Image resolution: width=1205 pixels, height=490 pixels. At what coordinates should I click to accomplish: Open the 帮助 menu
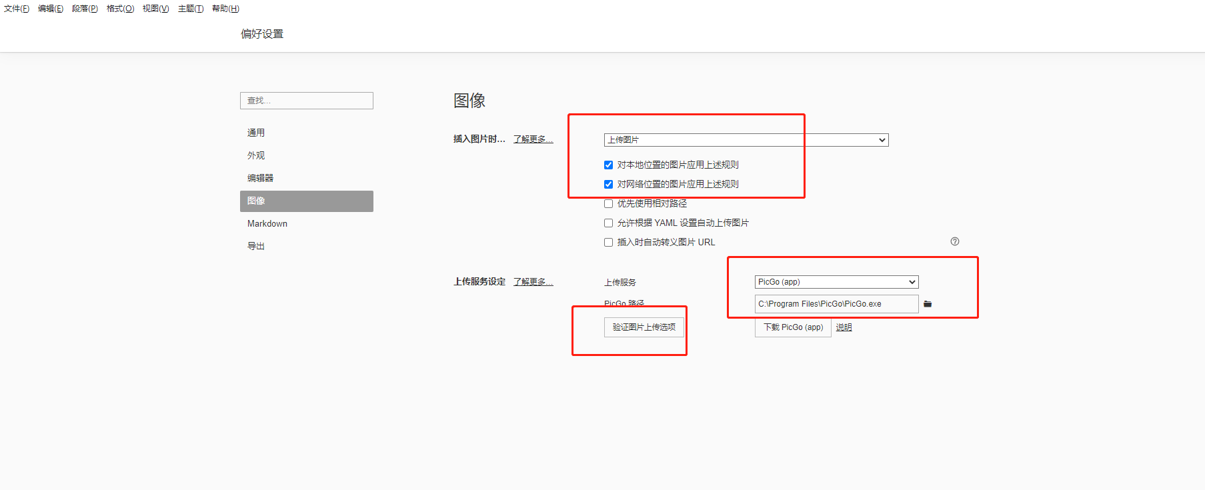tap(225, 9)
